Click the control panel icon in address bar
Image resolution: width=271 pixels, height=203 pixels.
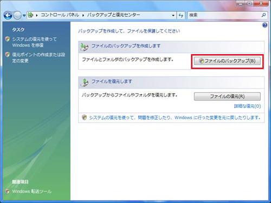point(31,15)
